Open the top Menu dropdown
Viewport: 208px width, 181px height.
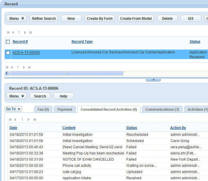click(x=16, y=18)
